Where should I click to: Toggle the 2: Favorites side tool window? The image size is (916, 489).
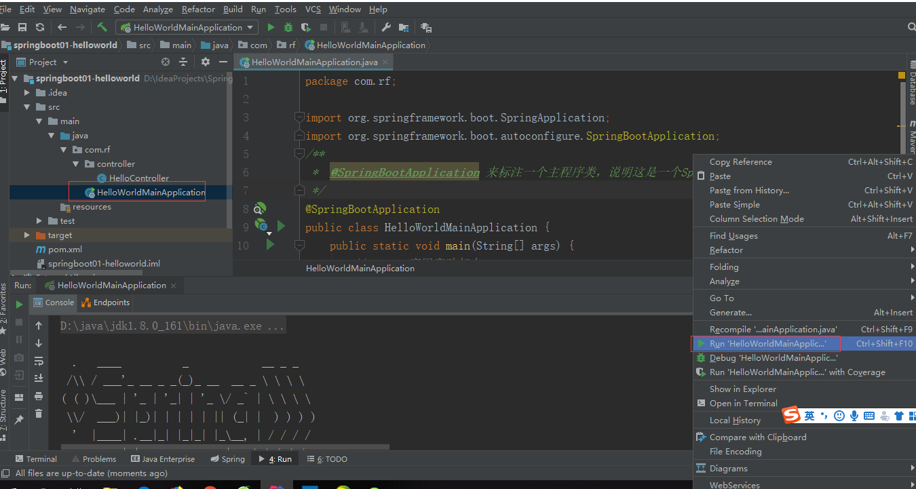pyautogui.click(x=3, y=309)
